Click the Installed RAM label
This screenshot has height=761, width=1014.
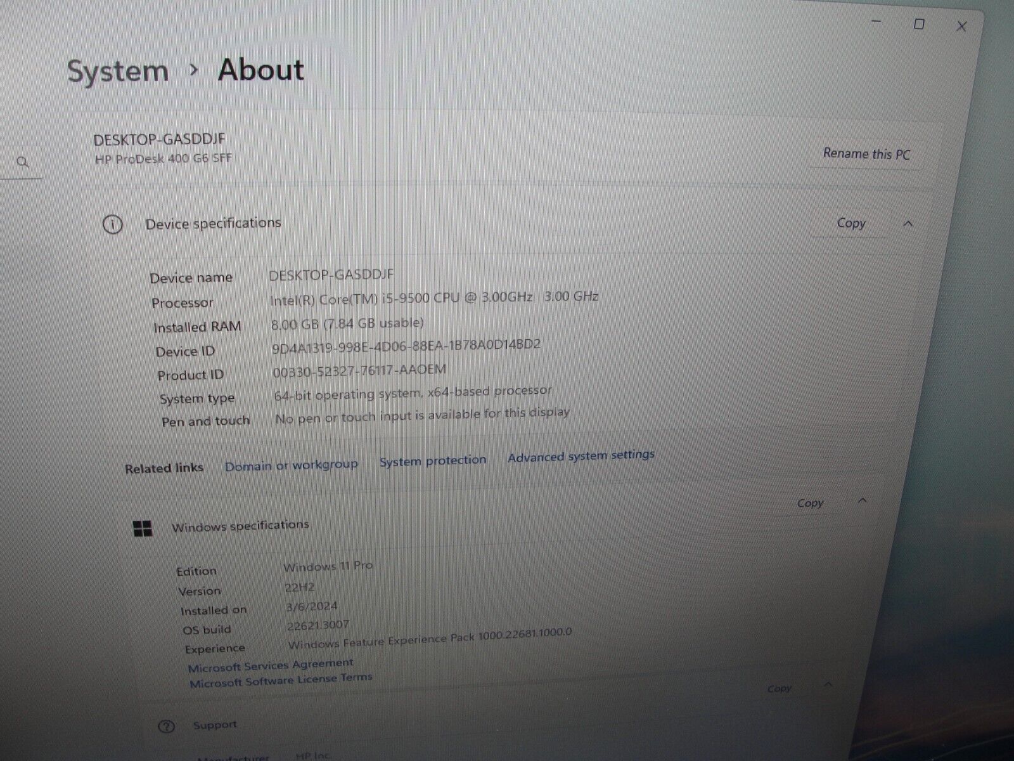[197, 327]
